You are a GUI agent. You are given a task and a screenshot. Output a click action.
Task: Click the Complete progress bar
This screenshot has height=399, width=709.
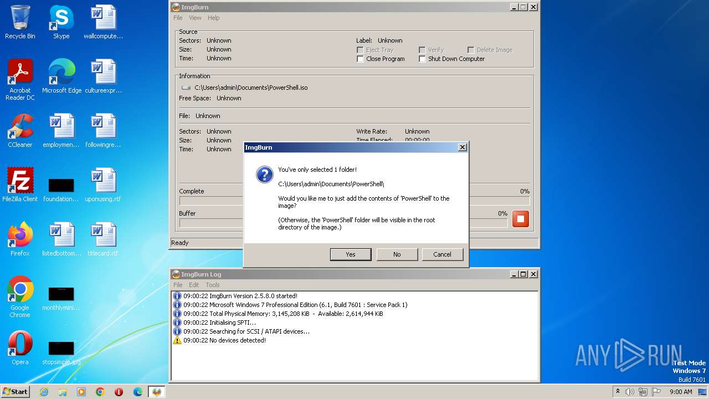[x=354, y=201]
